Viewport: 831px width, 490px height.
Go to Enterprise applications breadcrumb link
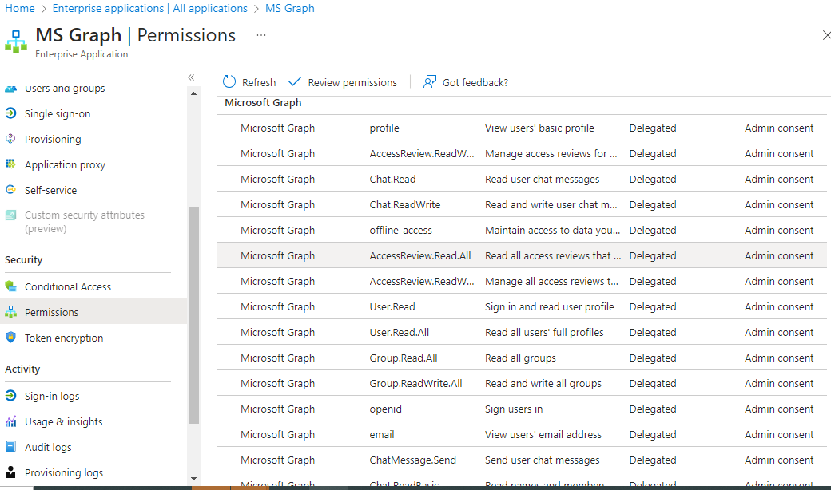pos(150,9)
